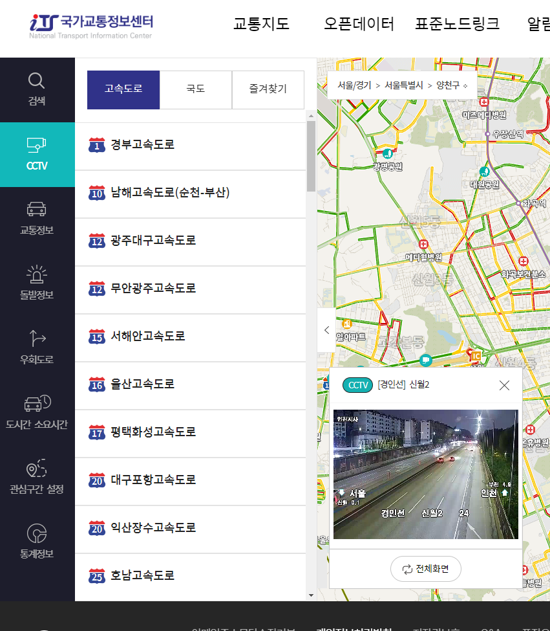Image resolution: width=550 pixels, height=631 pixels.
Task: Click the hospital marker at 화곡보건분소
Action: pos(524,261)
